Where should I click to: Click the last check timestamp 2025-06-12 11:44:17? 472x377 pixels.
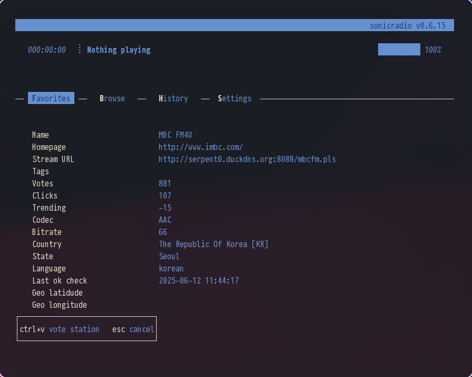click(x=199, y=280)
